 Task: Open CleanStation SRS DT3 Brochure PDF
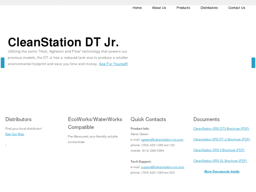(x=221, y=129)
